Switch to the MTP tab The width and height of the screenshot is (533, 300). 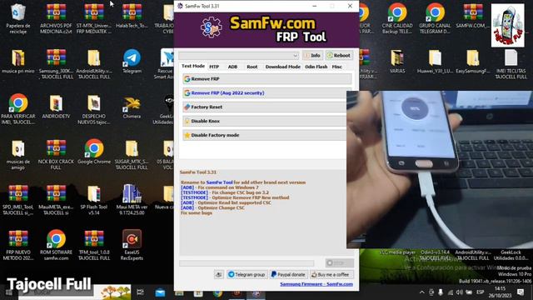[214, 67]
